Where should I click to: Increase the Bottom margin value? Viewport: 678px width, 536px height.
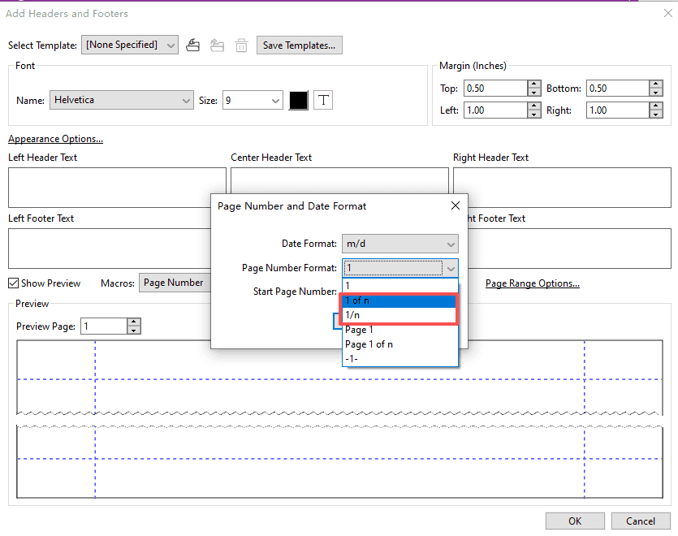pos(656,84)
